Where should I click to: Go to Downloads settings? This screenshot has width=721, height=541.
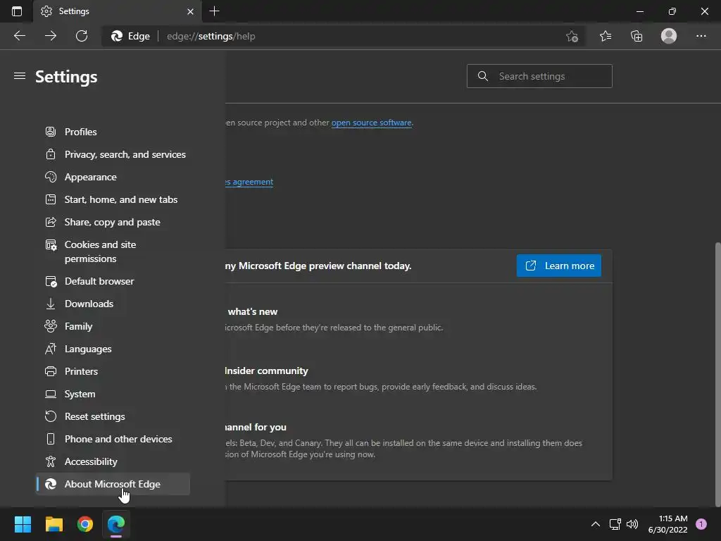[113, 304]
